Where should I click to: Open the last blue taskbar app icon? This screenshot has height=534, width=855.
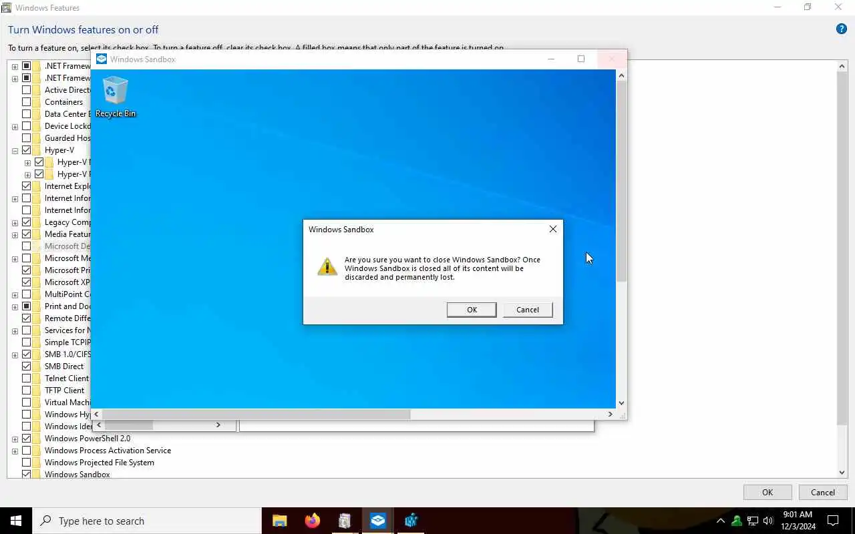click(x=411, y=521)
